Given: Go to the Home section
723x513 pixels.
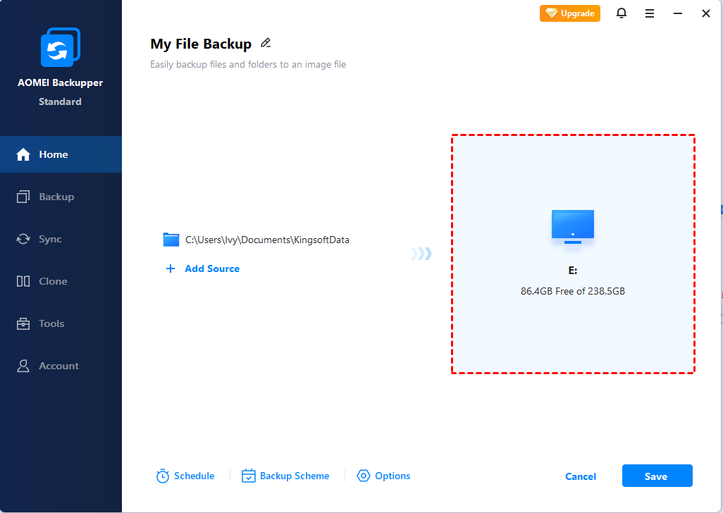Looking at the screenshot, I should tap(61, 154).
